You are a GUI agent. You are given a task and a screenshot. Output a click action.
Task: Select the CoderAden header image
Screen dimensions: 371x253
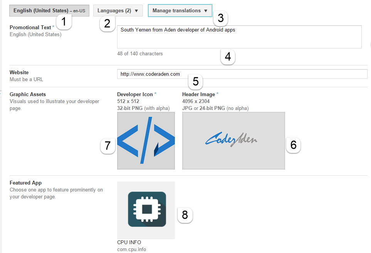pos(233,141)
